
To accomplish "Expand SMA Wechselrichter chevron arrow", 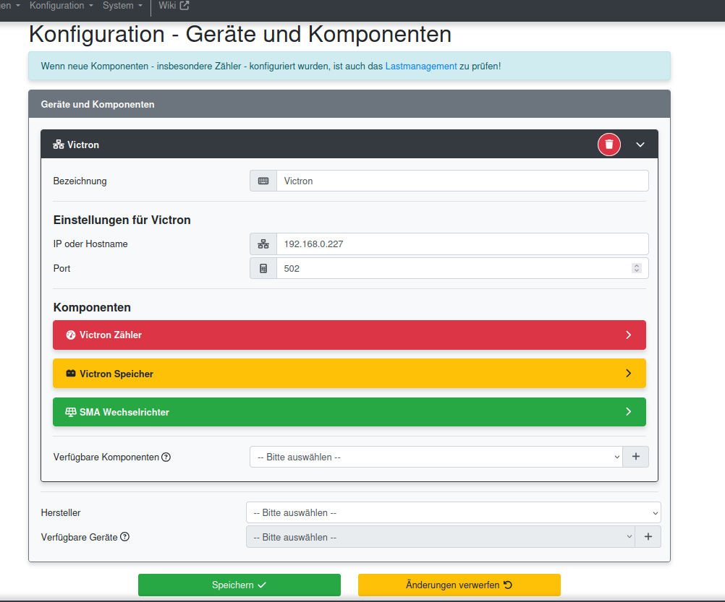I will click(x=628, y=411).
